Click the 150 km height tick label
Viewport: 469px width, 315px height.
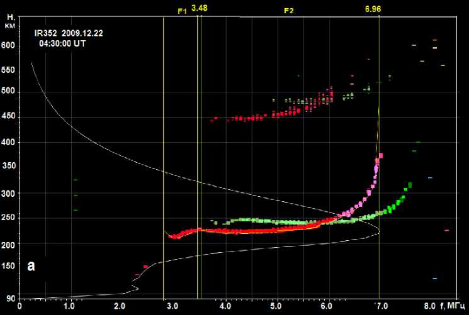coord(8,266)
